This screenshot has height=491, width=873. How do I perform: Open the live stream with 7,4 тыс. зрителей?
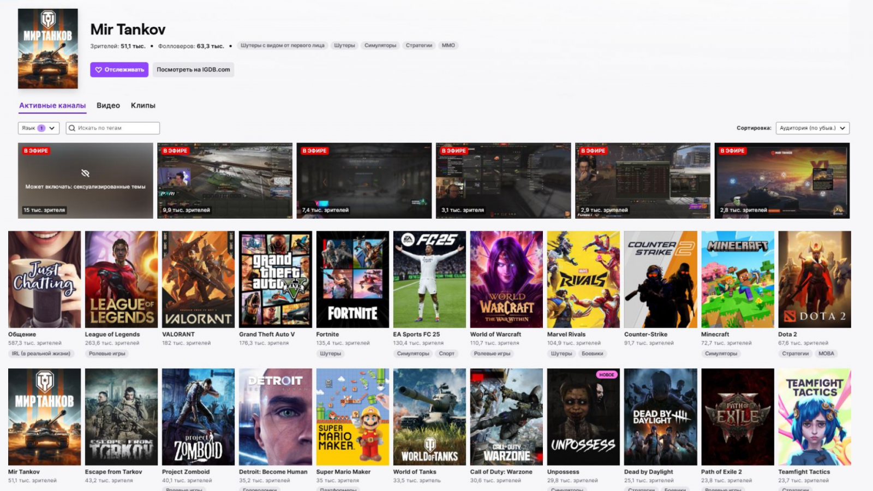pos(364,181)
